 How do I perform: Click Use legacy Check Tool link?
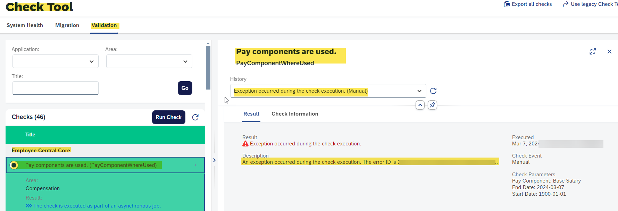(594, 4)
